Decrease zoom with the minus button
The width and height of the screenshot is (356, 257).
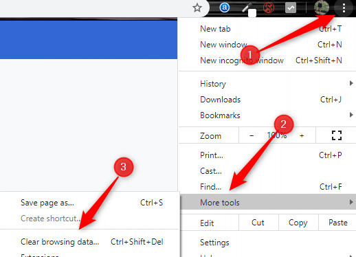[252, 135]
